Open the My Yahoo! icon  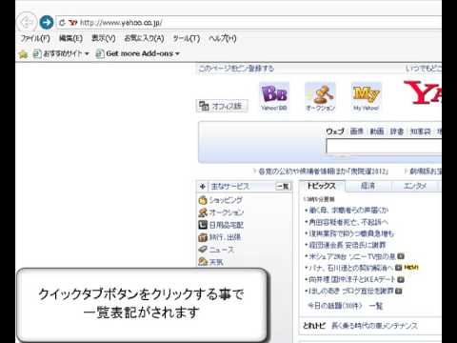click(367, 97)
